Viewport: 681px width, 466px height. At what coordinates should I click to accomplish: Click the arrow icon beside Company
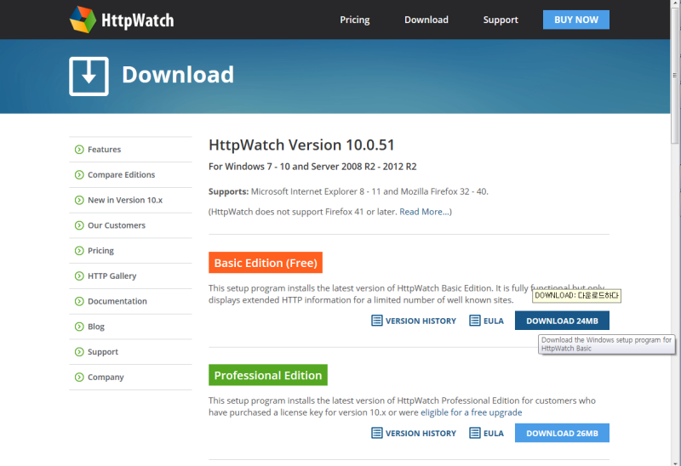79,377
